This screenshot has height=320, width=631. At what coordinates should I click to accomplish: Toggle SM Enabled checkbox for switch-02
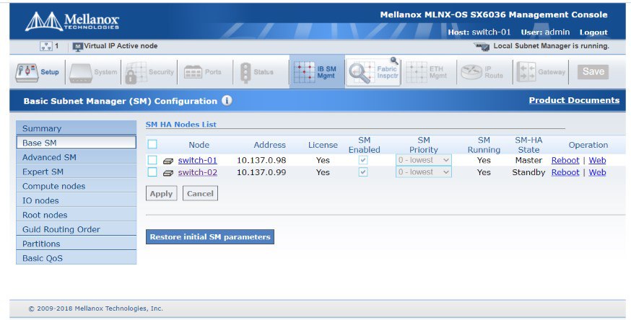pos(363,172)
